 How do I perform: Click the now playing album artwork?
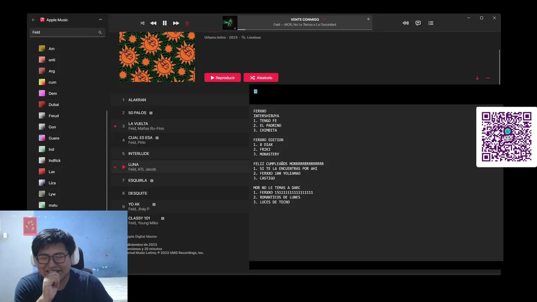pyautogui.click(x=229, y=23)
